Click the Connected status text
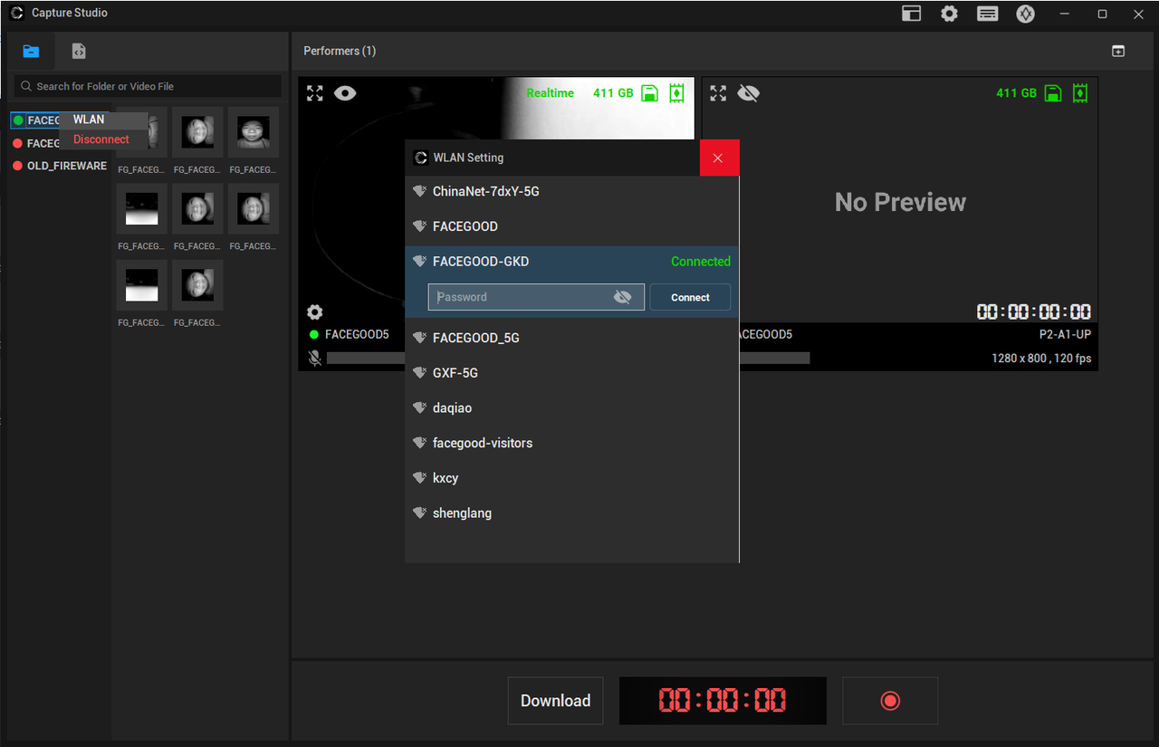This screenshot has width=1159, height=747. click(701, 262)
